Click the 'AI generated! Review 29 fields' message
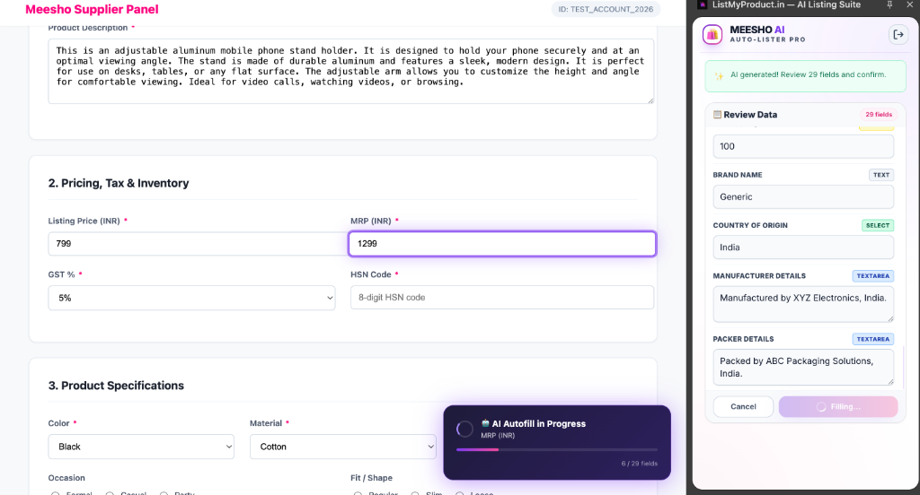Image resolution: width=920 pixels, height=495 pixels. click(x=808, y=75)
